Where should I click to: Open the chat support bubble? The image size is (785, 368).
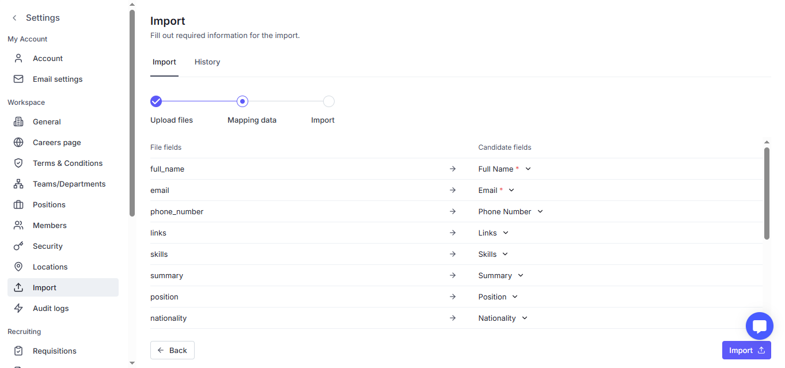759,327
